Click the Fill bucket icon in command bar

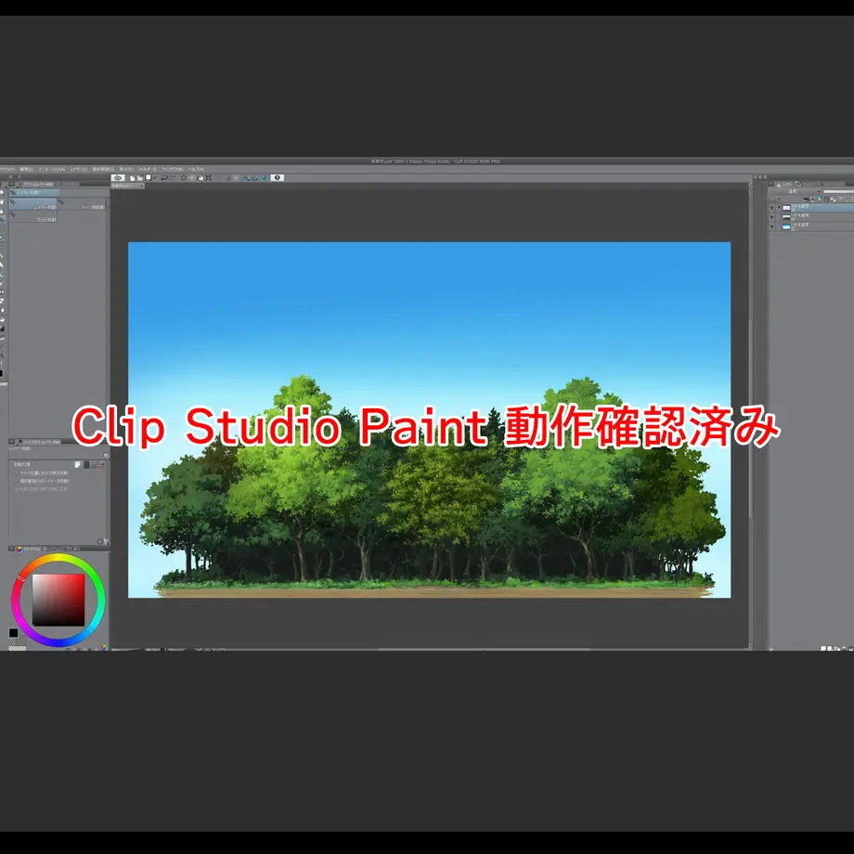tap(200, 178)
